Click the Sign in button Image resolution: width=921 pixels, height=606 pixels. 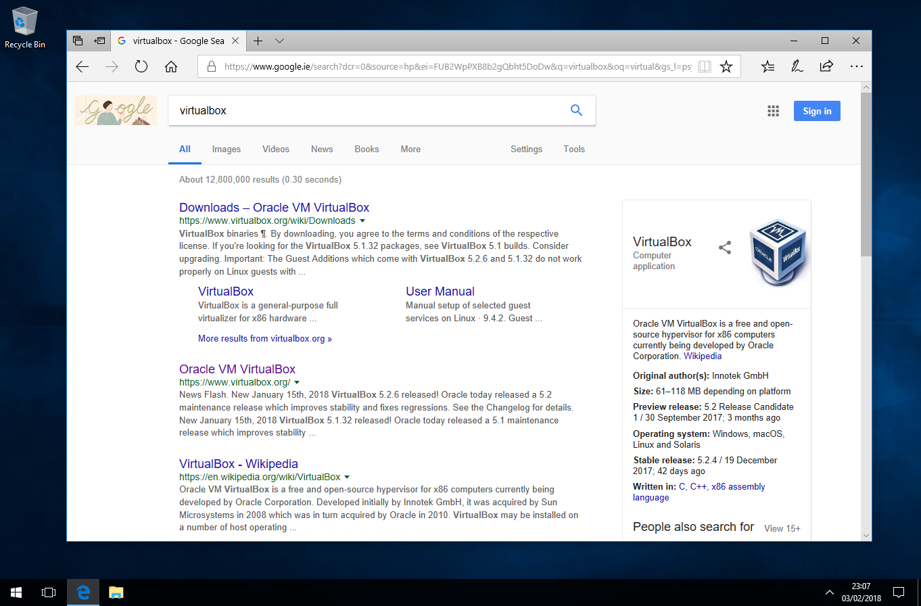tap(817, 111)
